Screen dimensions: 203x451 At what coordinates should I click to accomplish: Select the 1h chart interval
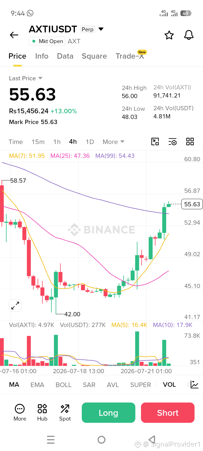(x=57, y=142)
